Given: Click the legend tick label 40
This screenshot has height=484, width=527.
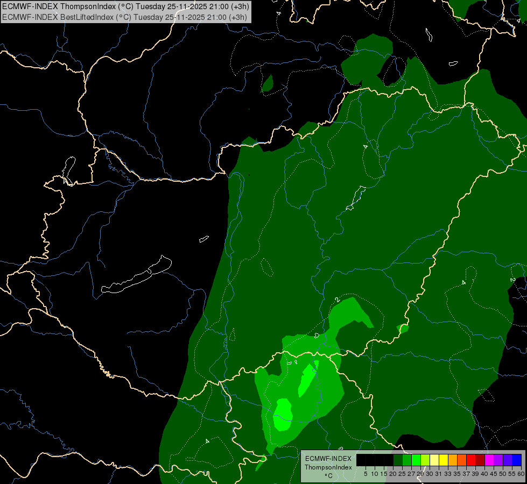Looking at the screenshot, I should (484, 474).
